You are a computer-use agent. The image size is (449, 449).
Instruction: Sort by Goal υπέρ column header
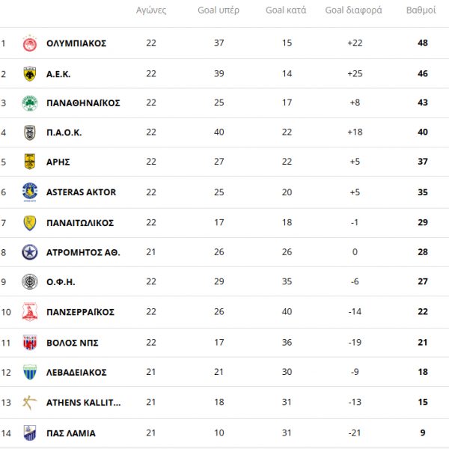[x=219, y=10]
